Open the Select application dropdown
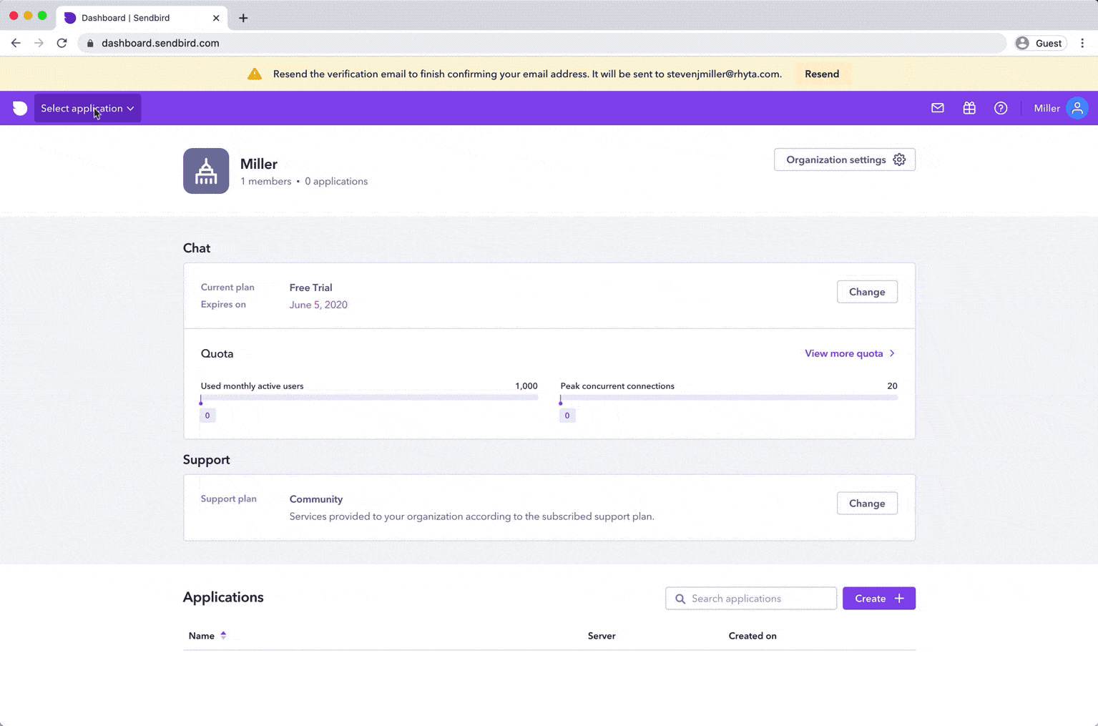Viewport: 1098px width, 726px height. click(87, 108)
